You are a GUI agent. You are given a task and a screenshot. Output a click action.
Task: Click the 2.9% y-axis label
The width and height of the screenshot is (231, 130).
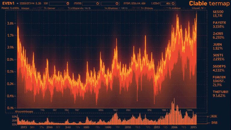10,47
